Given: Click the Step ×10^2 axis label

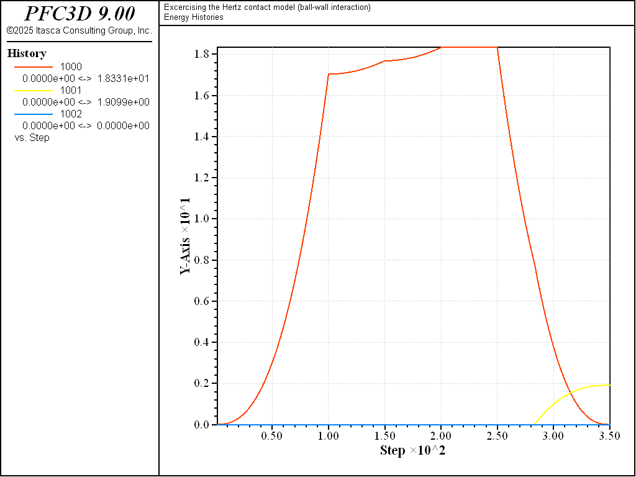Looking at the screenshot, I should 412,450.
